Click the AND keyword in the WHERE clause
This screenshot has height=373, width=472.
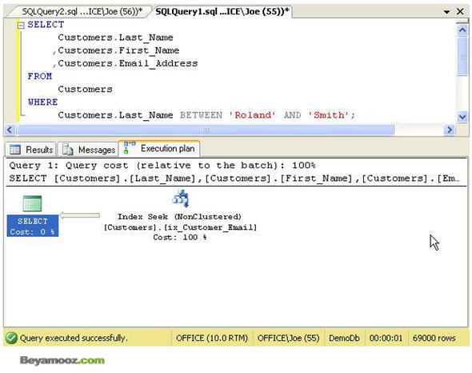pyautogui.click(x=292, y=115)
